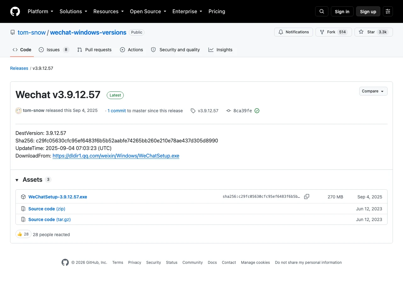Expand the Enterprise menu
Viewport: 403px width, 283px height.
coord(187,11)
